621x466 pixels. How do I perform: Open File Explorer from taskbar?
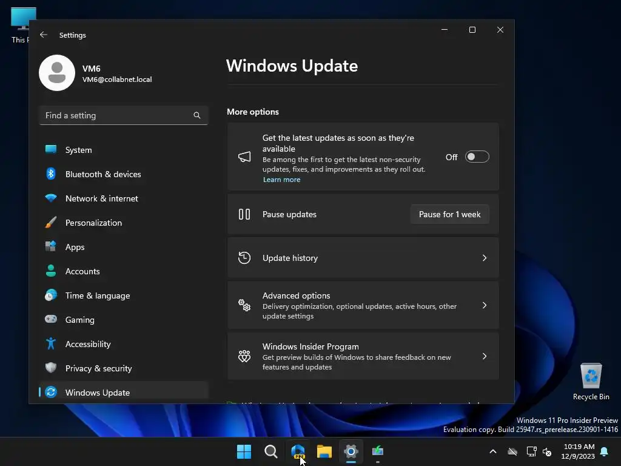click(324, 451)
